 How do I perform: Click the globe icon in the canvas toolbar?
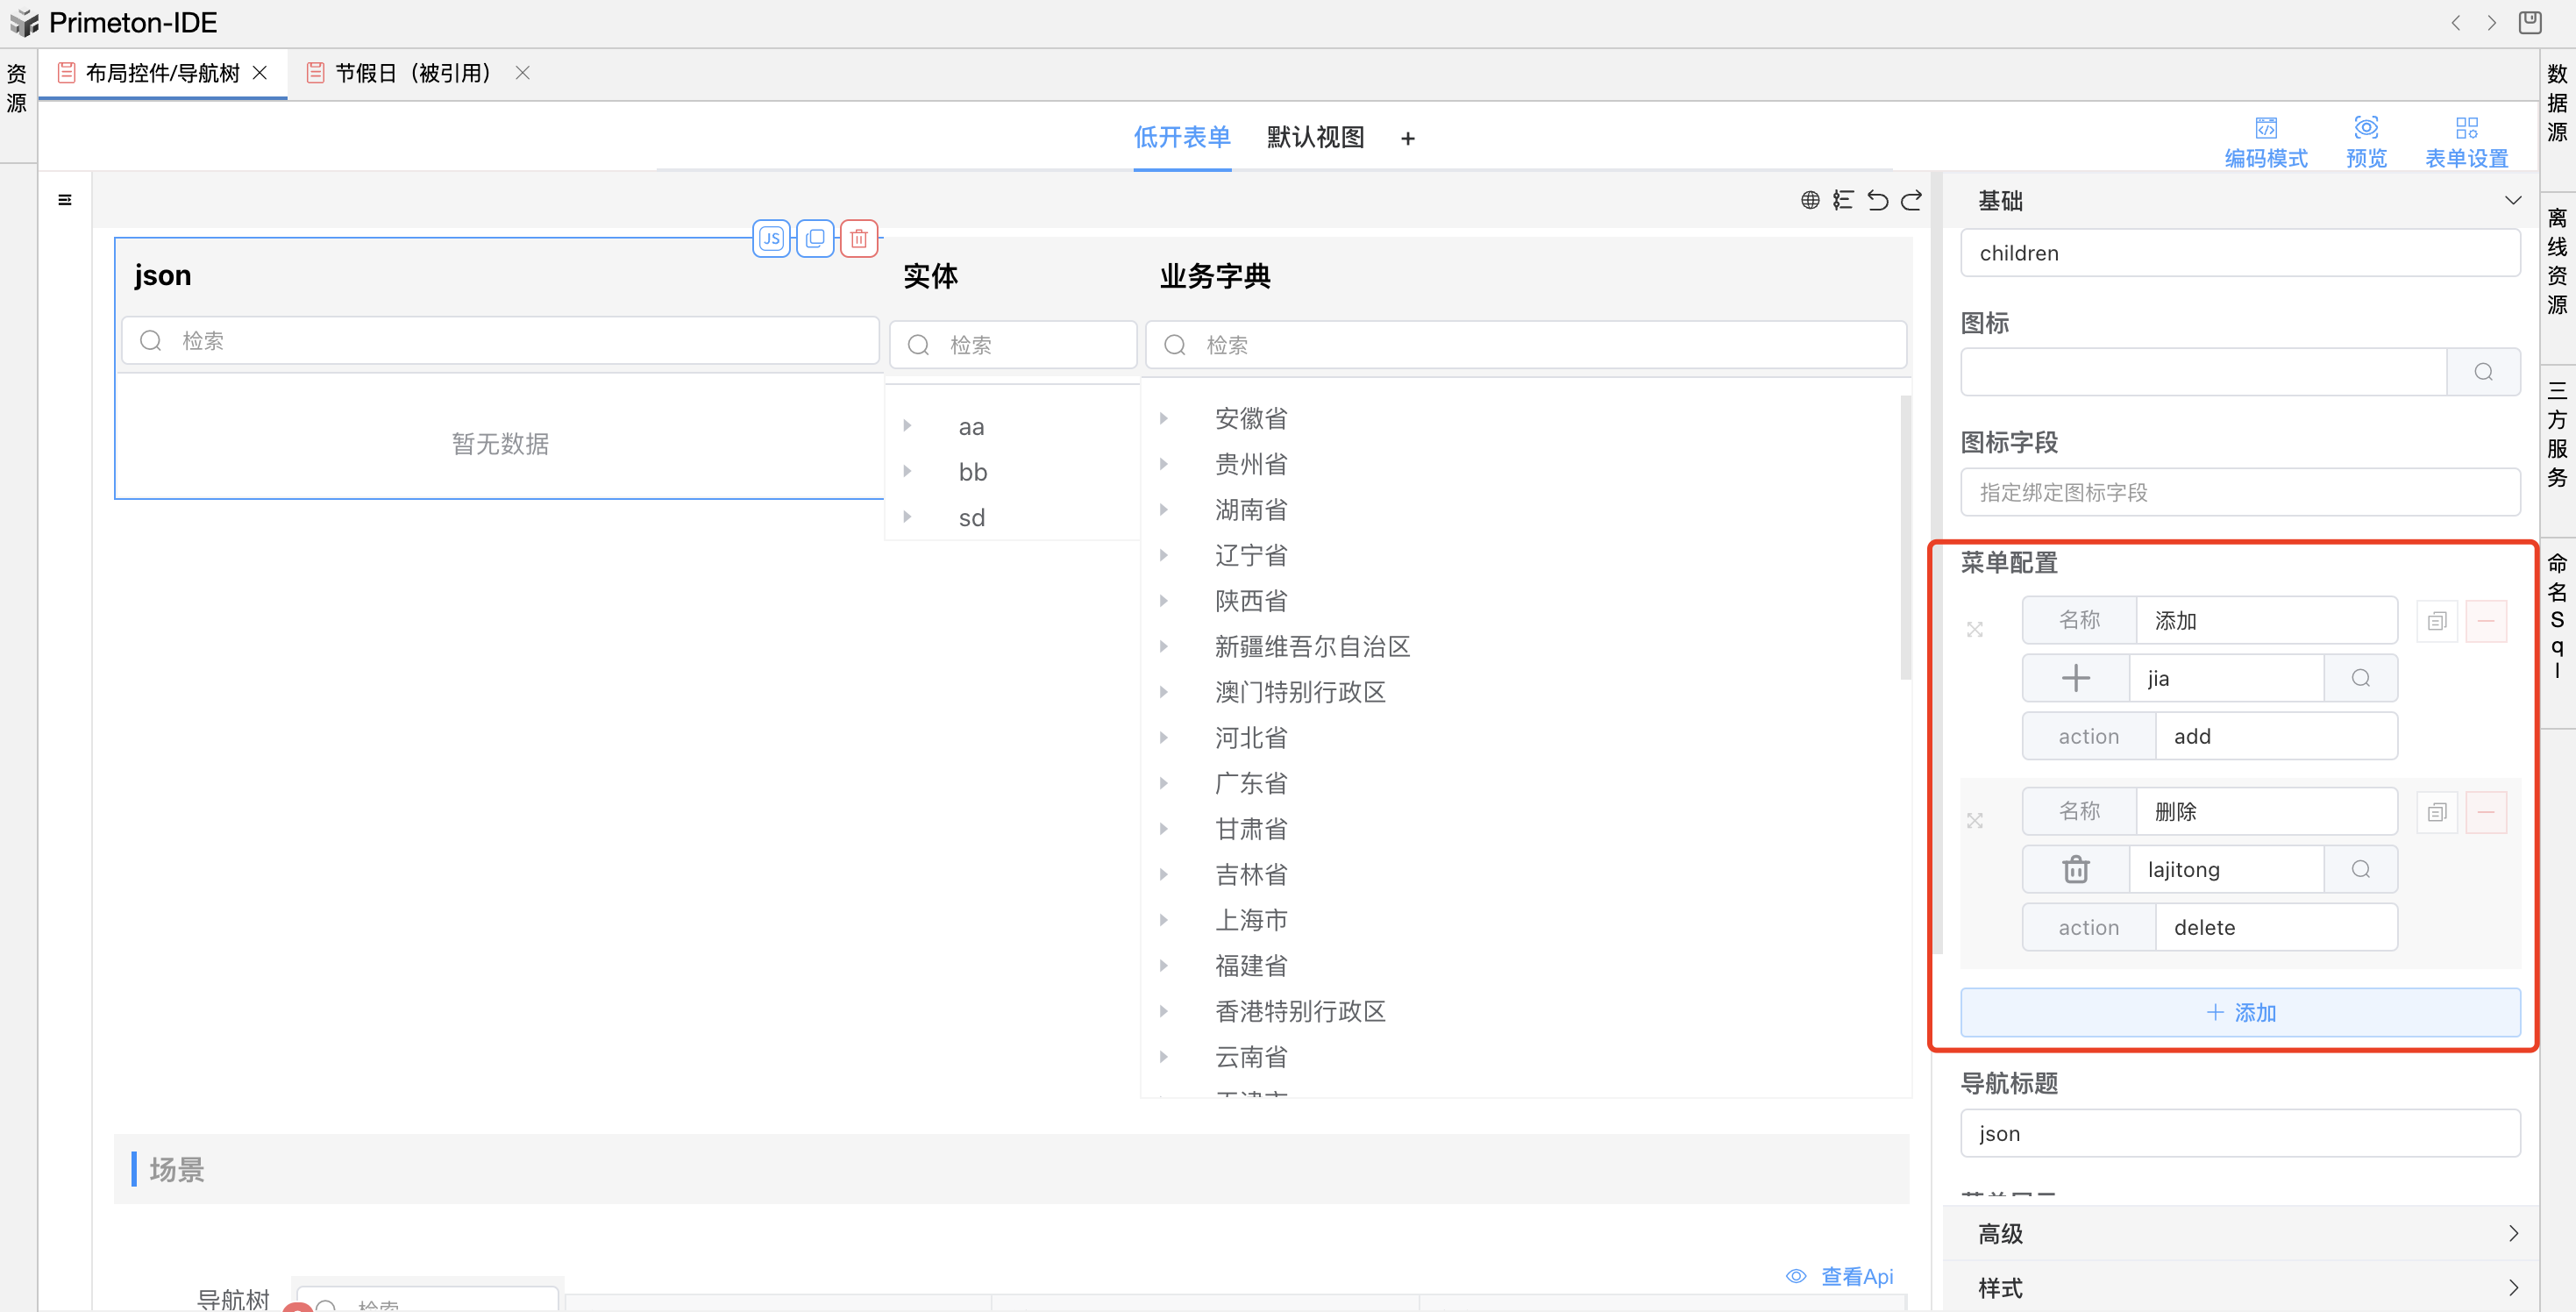click(1810, 200)
